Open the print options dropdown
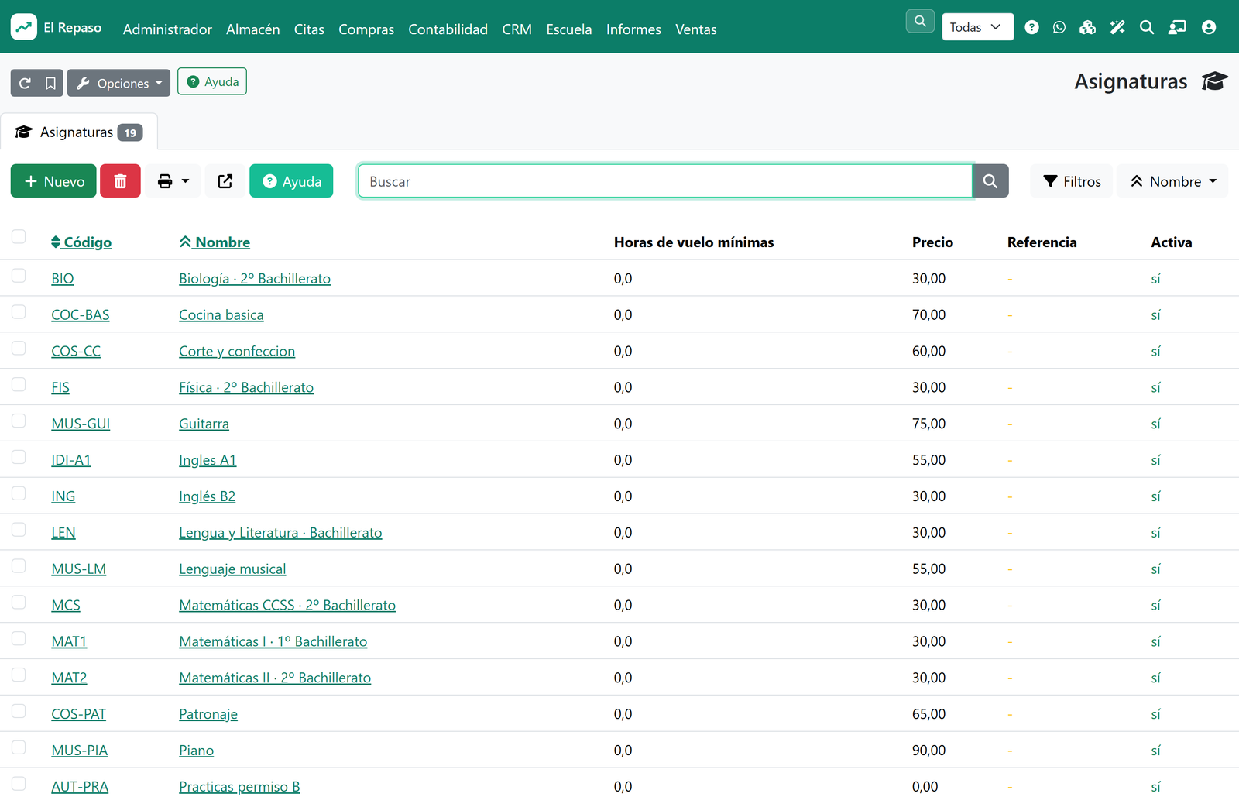Screen dimensions: 1239x797 tap(173, 181)
